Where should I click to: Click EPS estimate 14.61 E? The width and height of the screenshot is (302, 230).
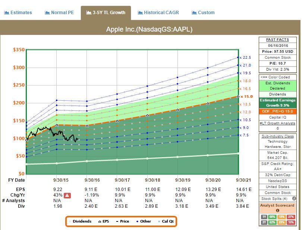(244, 189)
